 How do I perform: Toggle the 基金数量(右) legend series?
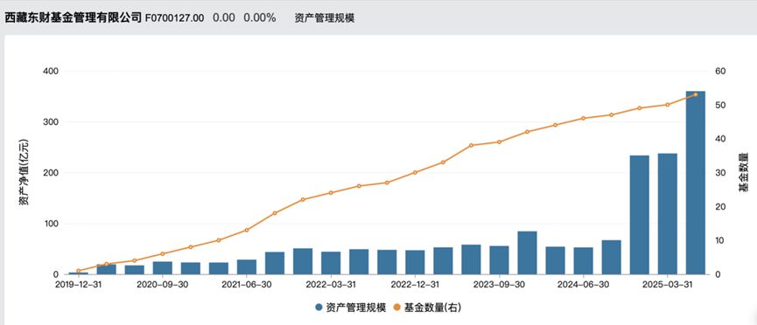(427, 308)
